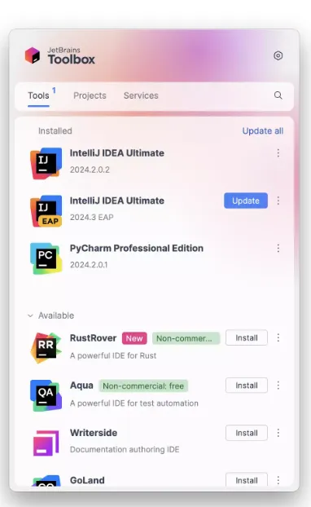Image resolution: width=311 pixels, height=507 pixels.
Task: Click the version text 2024.2.0.1
Action: coord(89,264)
